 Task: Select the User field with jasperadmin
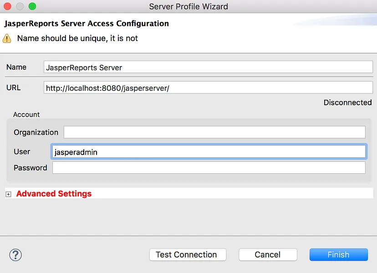point(209,152)
